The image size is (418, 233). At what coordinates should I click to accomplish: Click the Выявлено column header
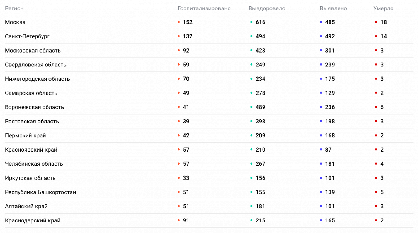click(x=333, y=8)
